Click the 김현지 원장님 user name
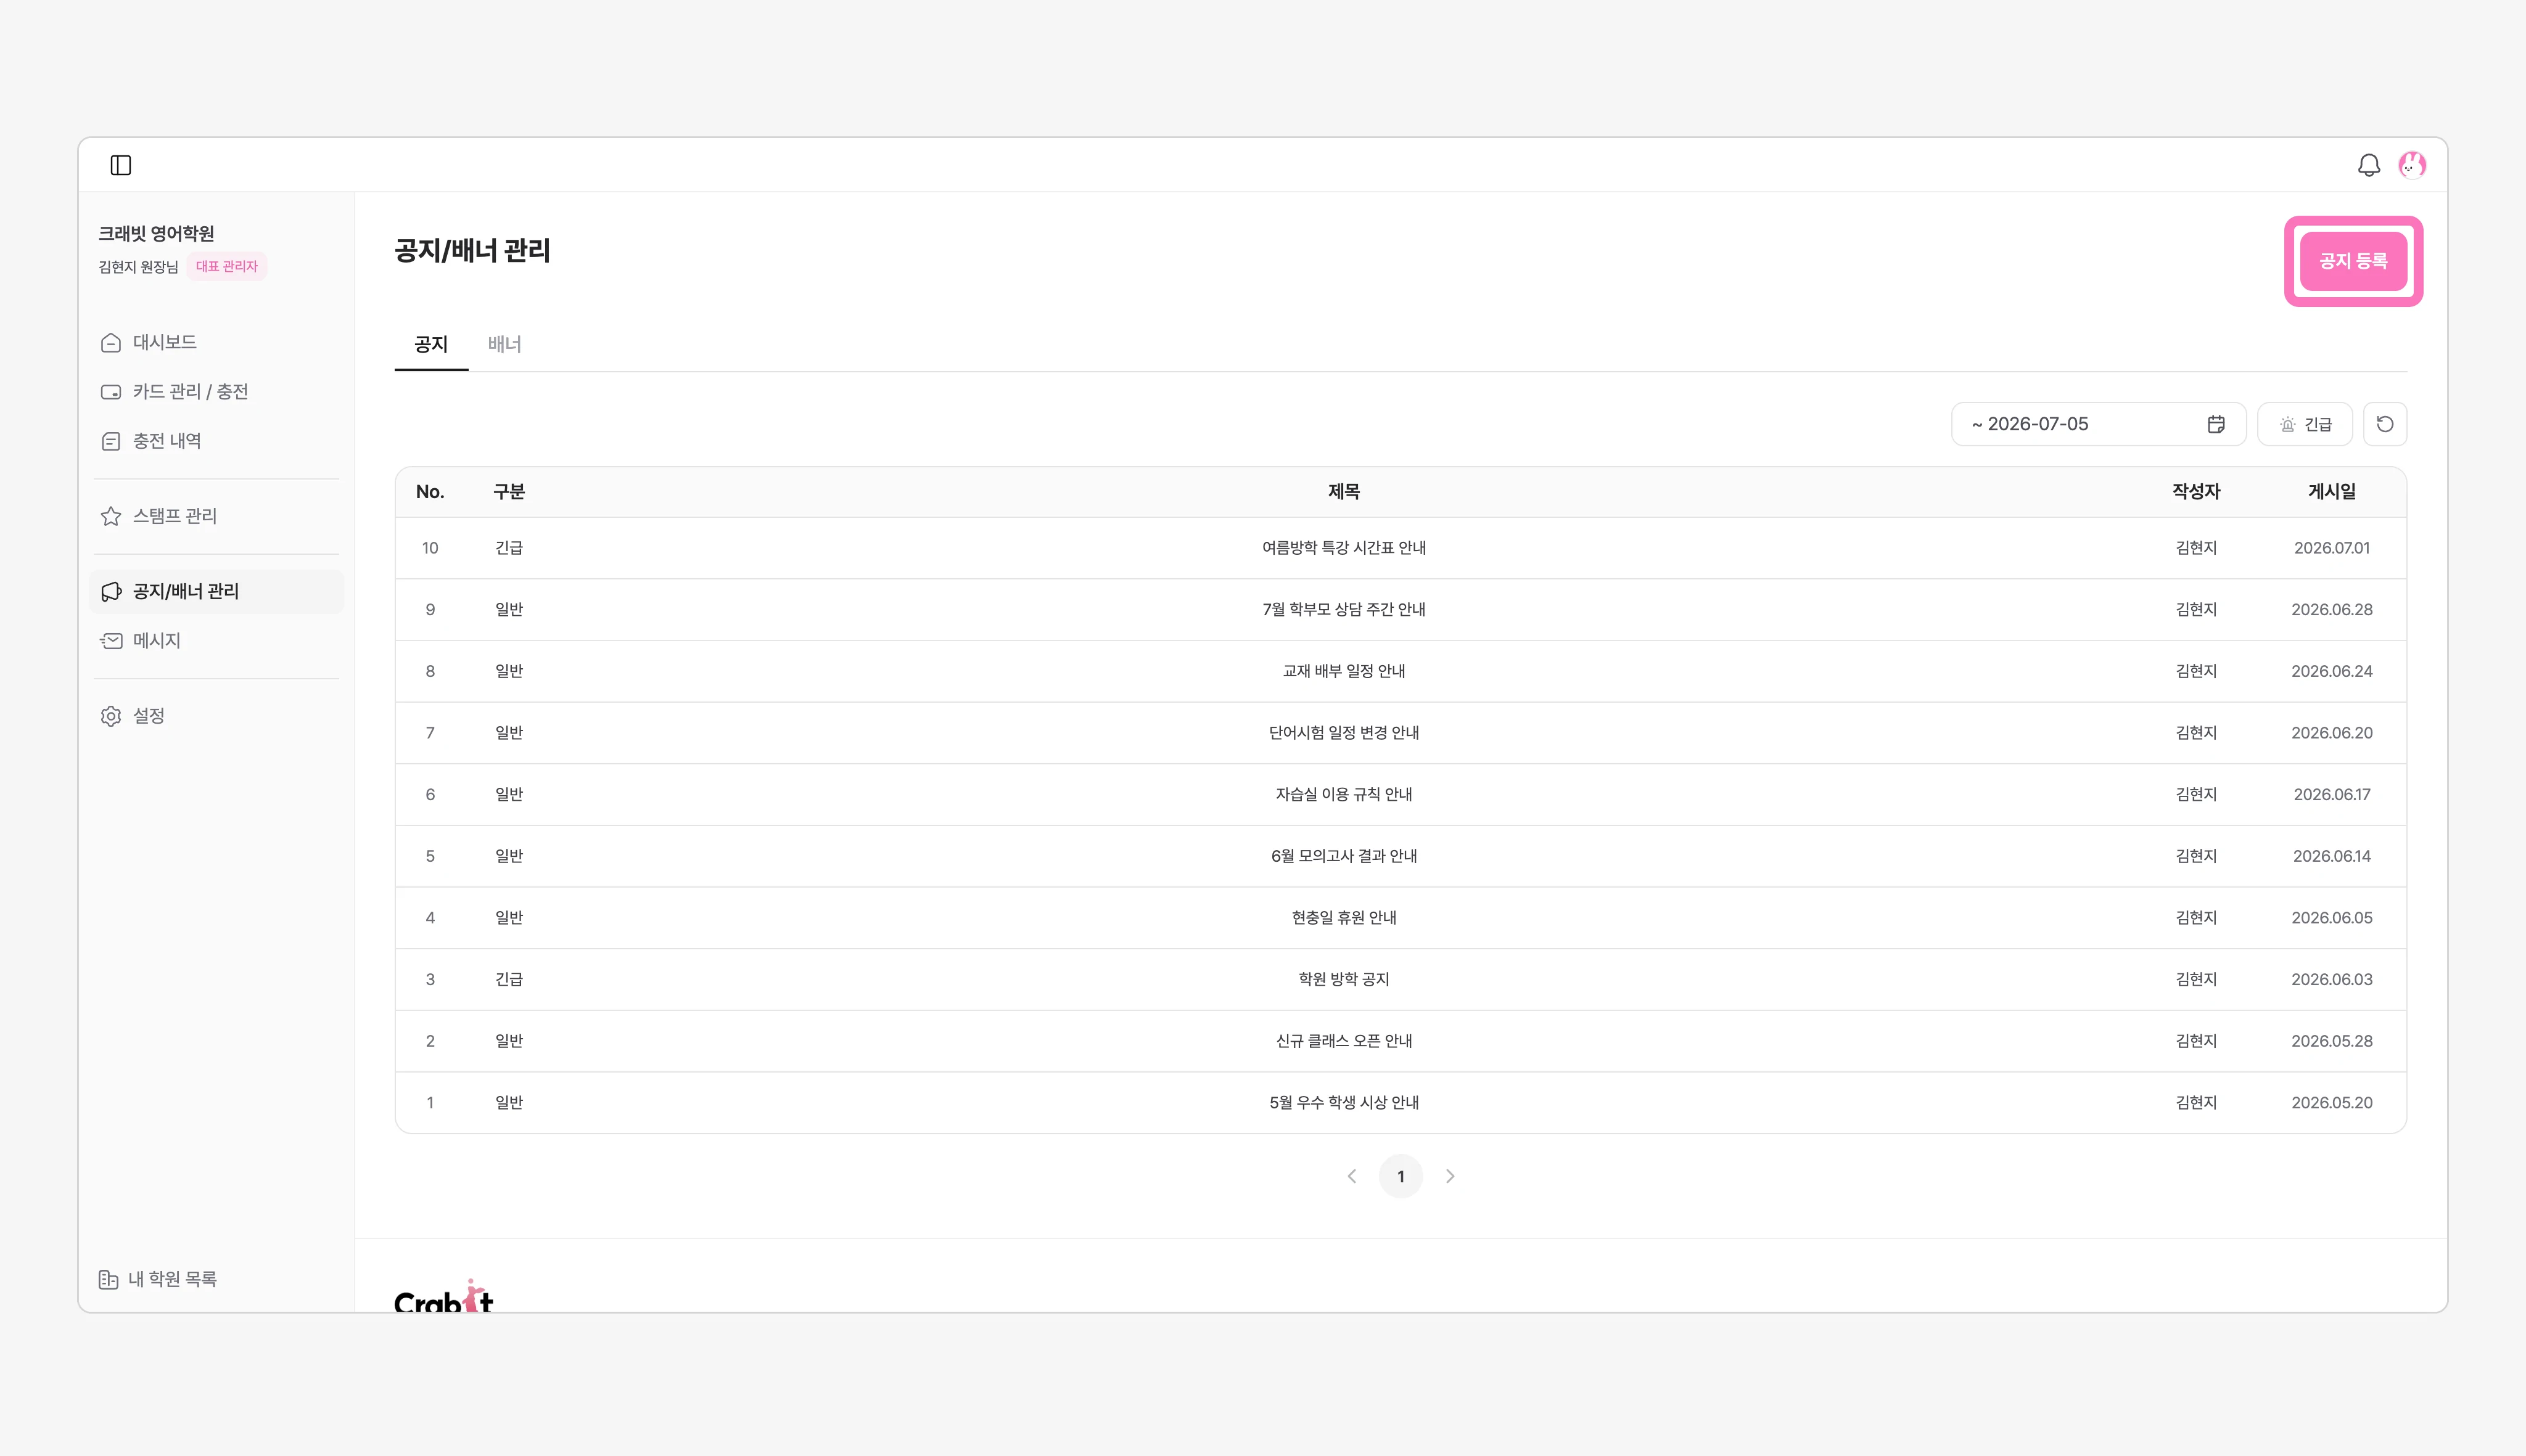 pos(138,267)
